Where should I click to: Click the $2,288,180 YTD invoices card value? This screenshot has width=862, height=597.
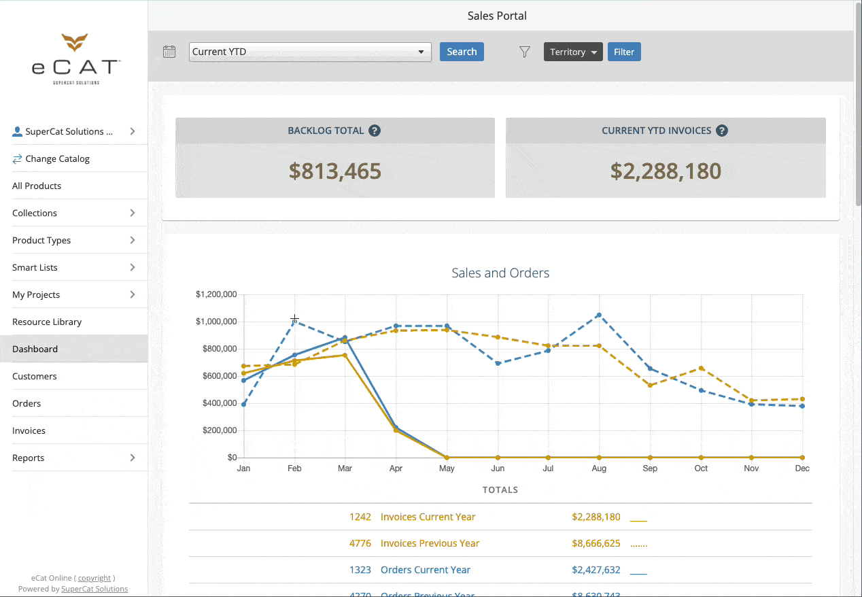tap(666, 171)
